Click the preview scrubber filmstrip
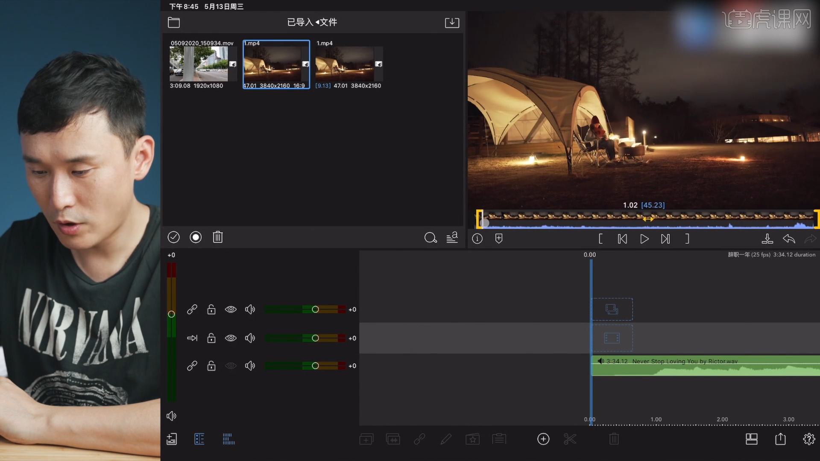This screenshot has height=461, width=820. (648, 219)
